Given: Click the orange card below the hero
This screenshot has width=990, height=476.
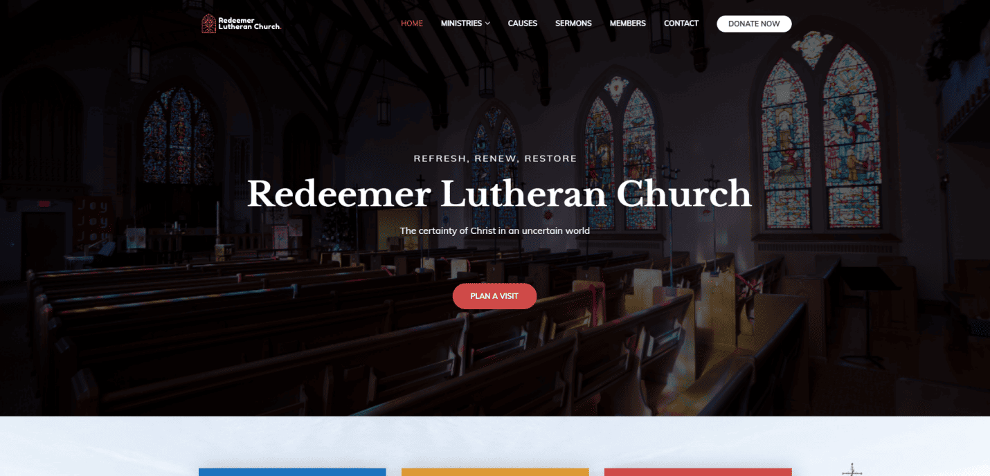Looking at the screenshot, I should click(494, 472).
